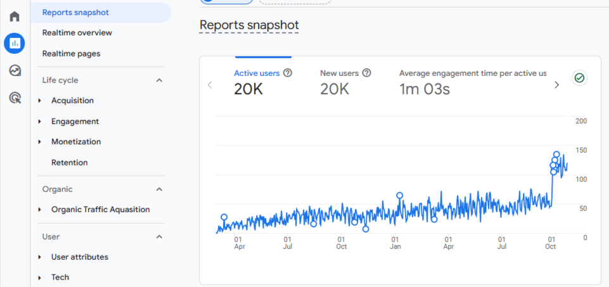Open the Home icon in left rail
Viewport: 609px width, 287px height.
click(x=15, y=16)
